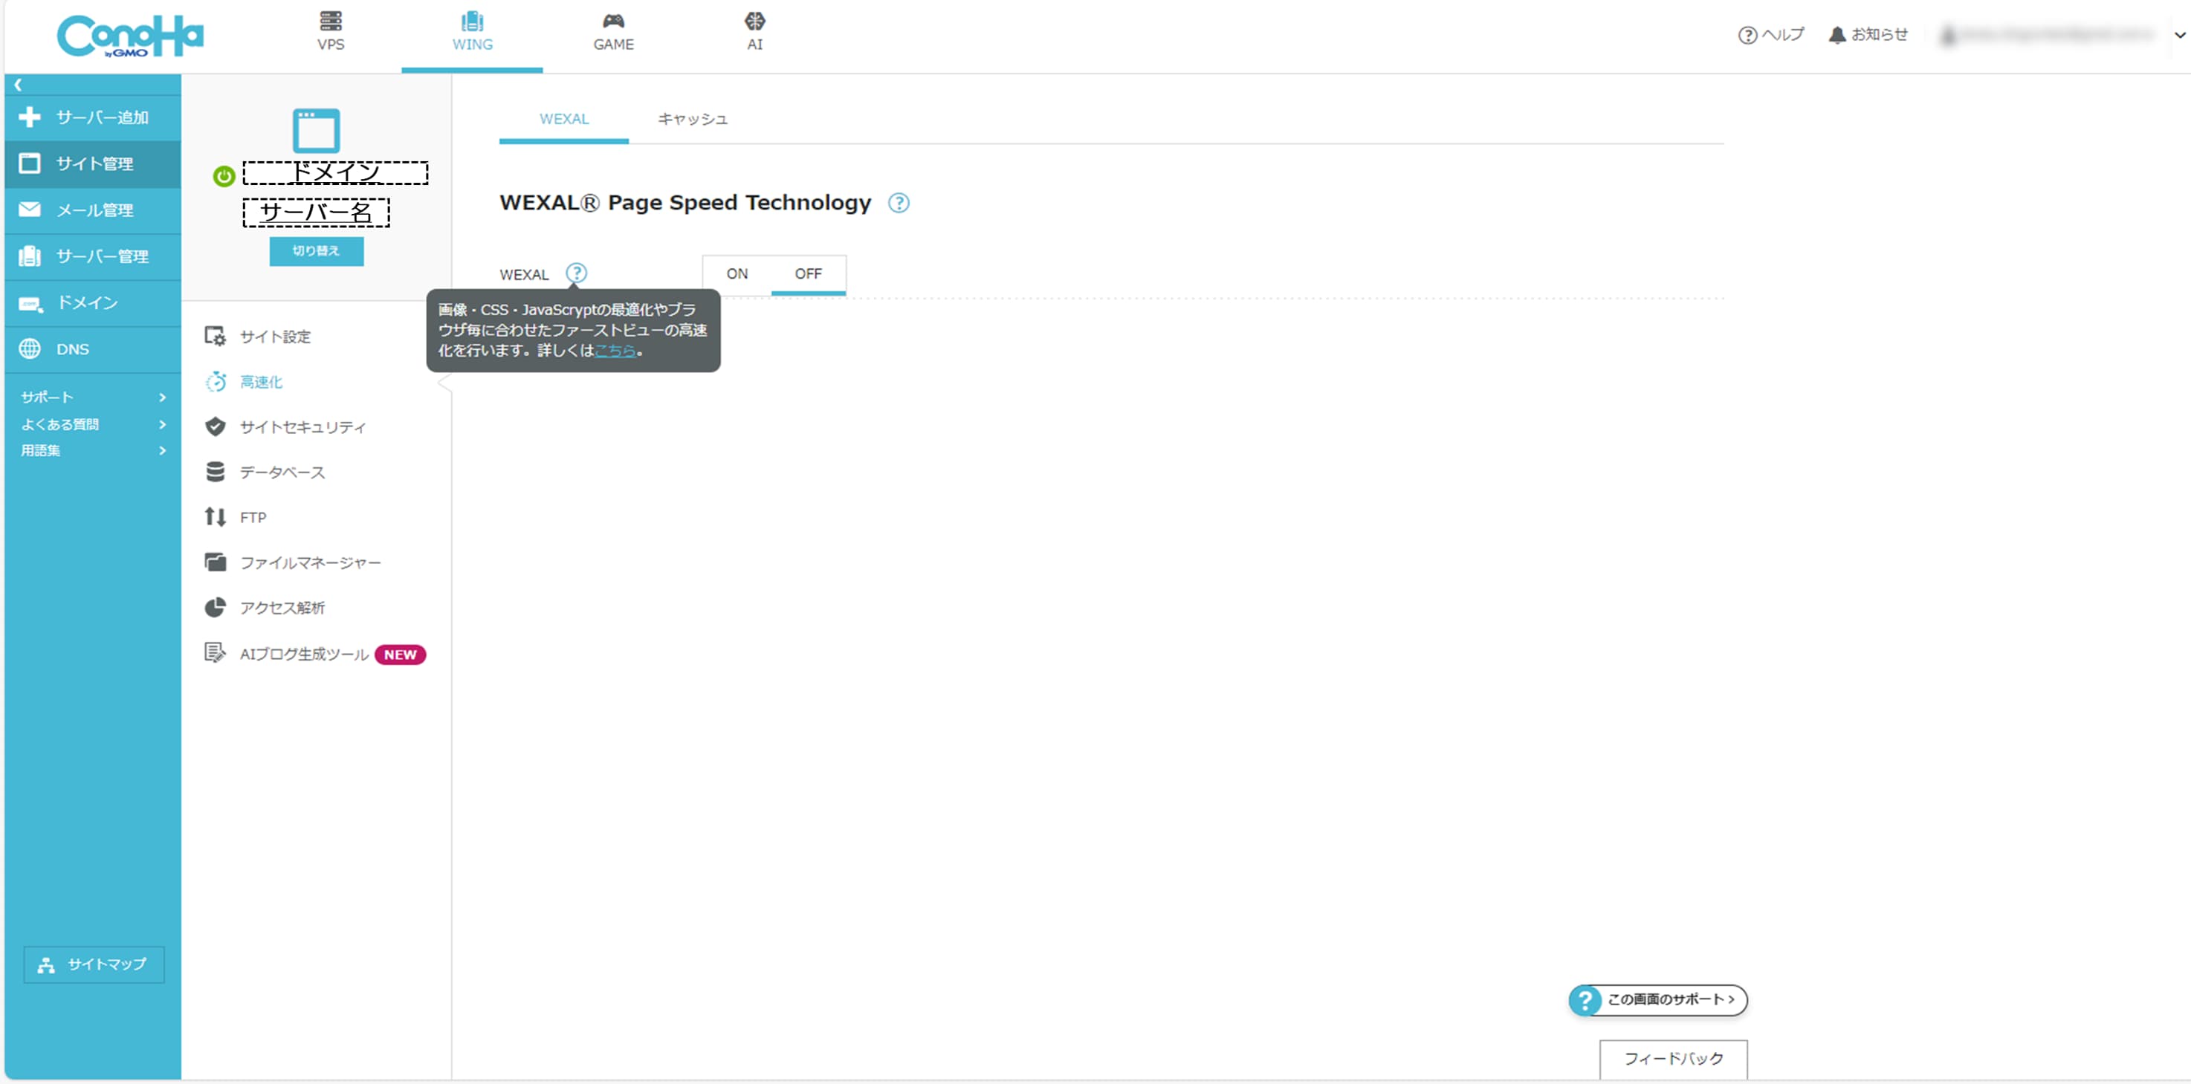Click the NEW badge
Viewport: 2191px width, 1084px height.
(400, 655)
